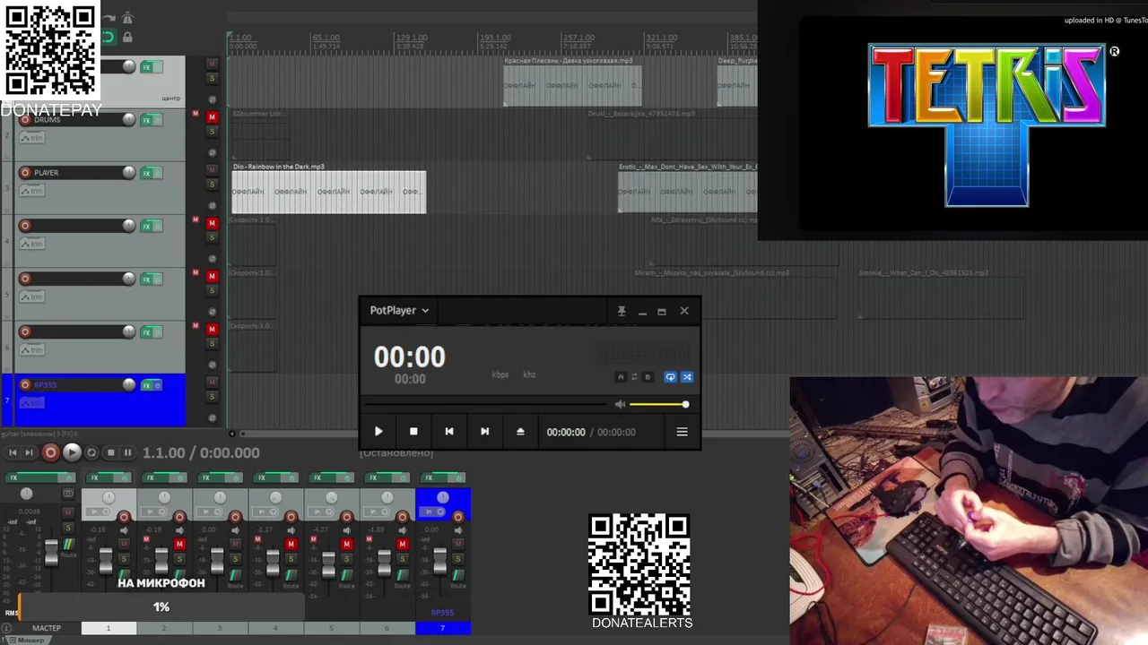Click the PotPlayer play button

pyautogui.click(x=378, y=432)
